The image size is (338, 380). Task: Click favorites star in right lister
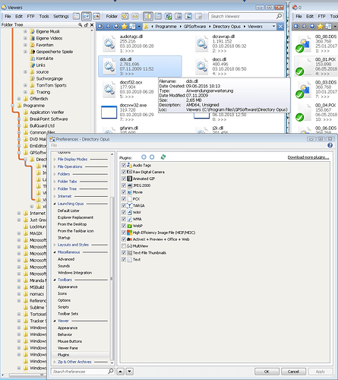321,26
